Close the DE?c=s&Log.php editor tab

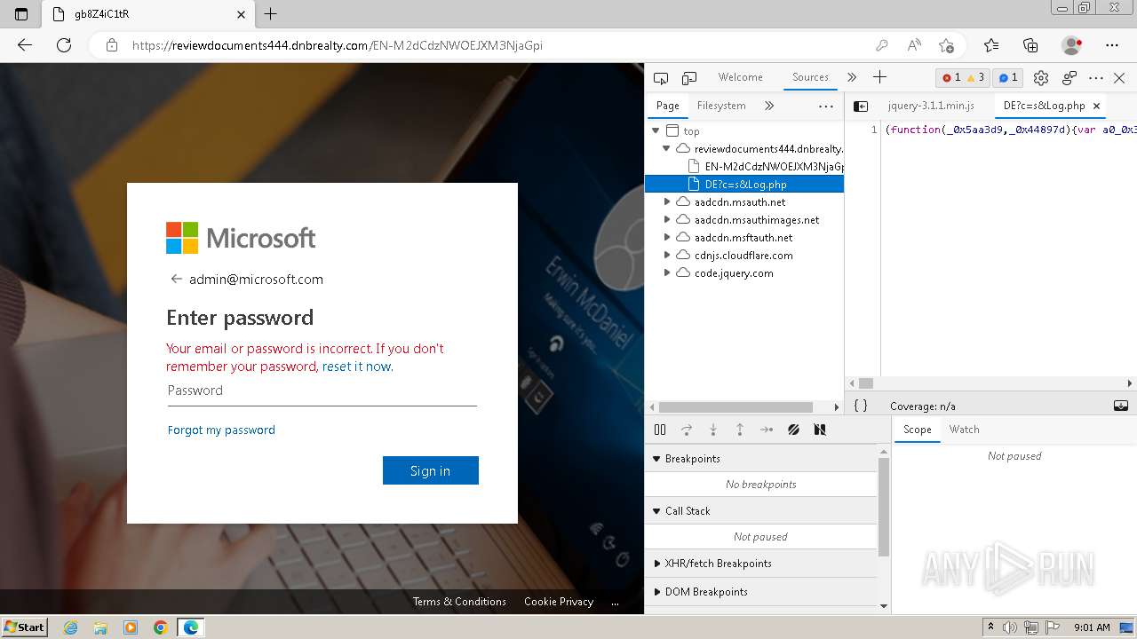click(x=1096, y=106)
